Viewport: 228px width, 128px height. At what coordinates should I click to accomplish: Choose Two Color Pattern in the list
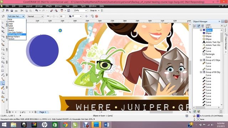tap(17, 32)
